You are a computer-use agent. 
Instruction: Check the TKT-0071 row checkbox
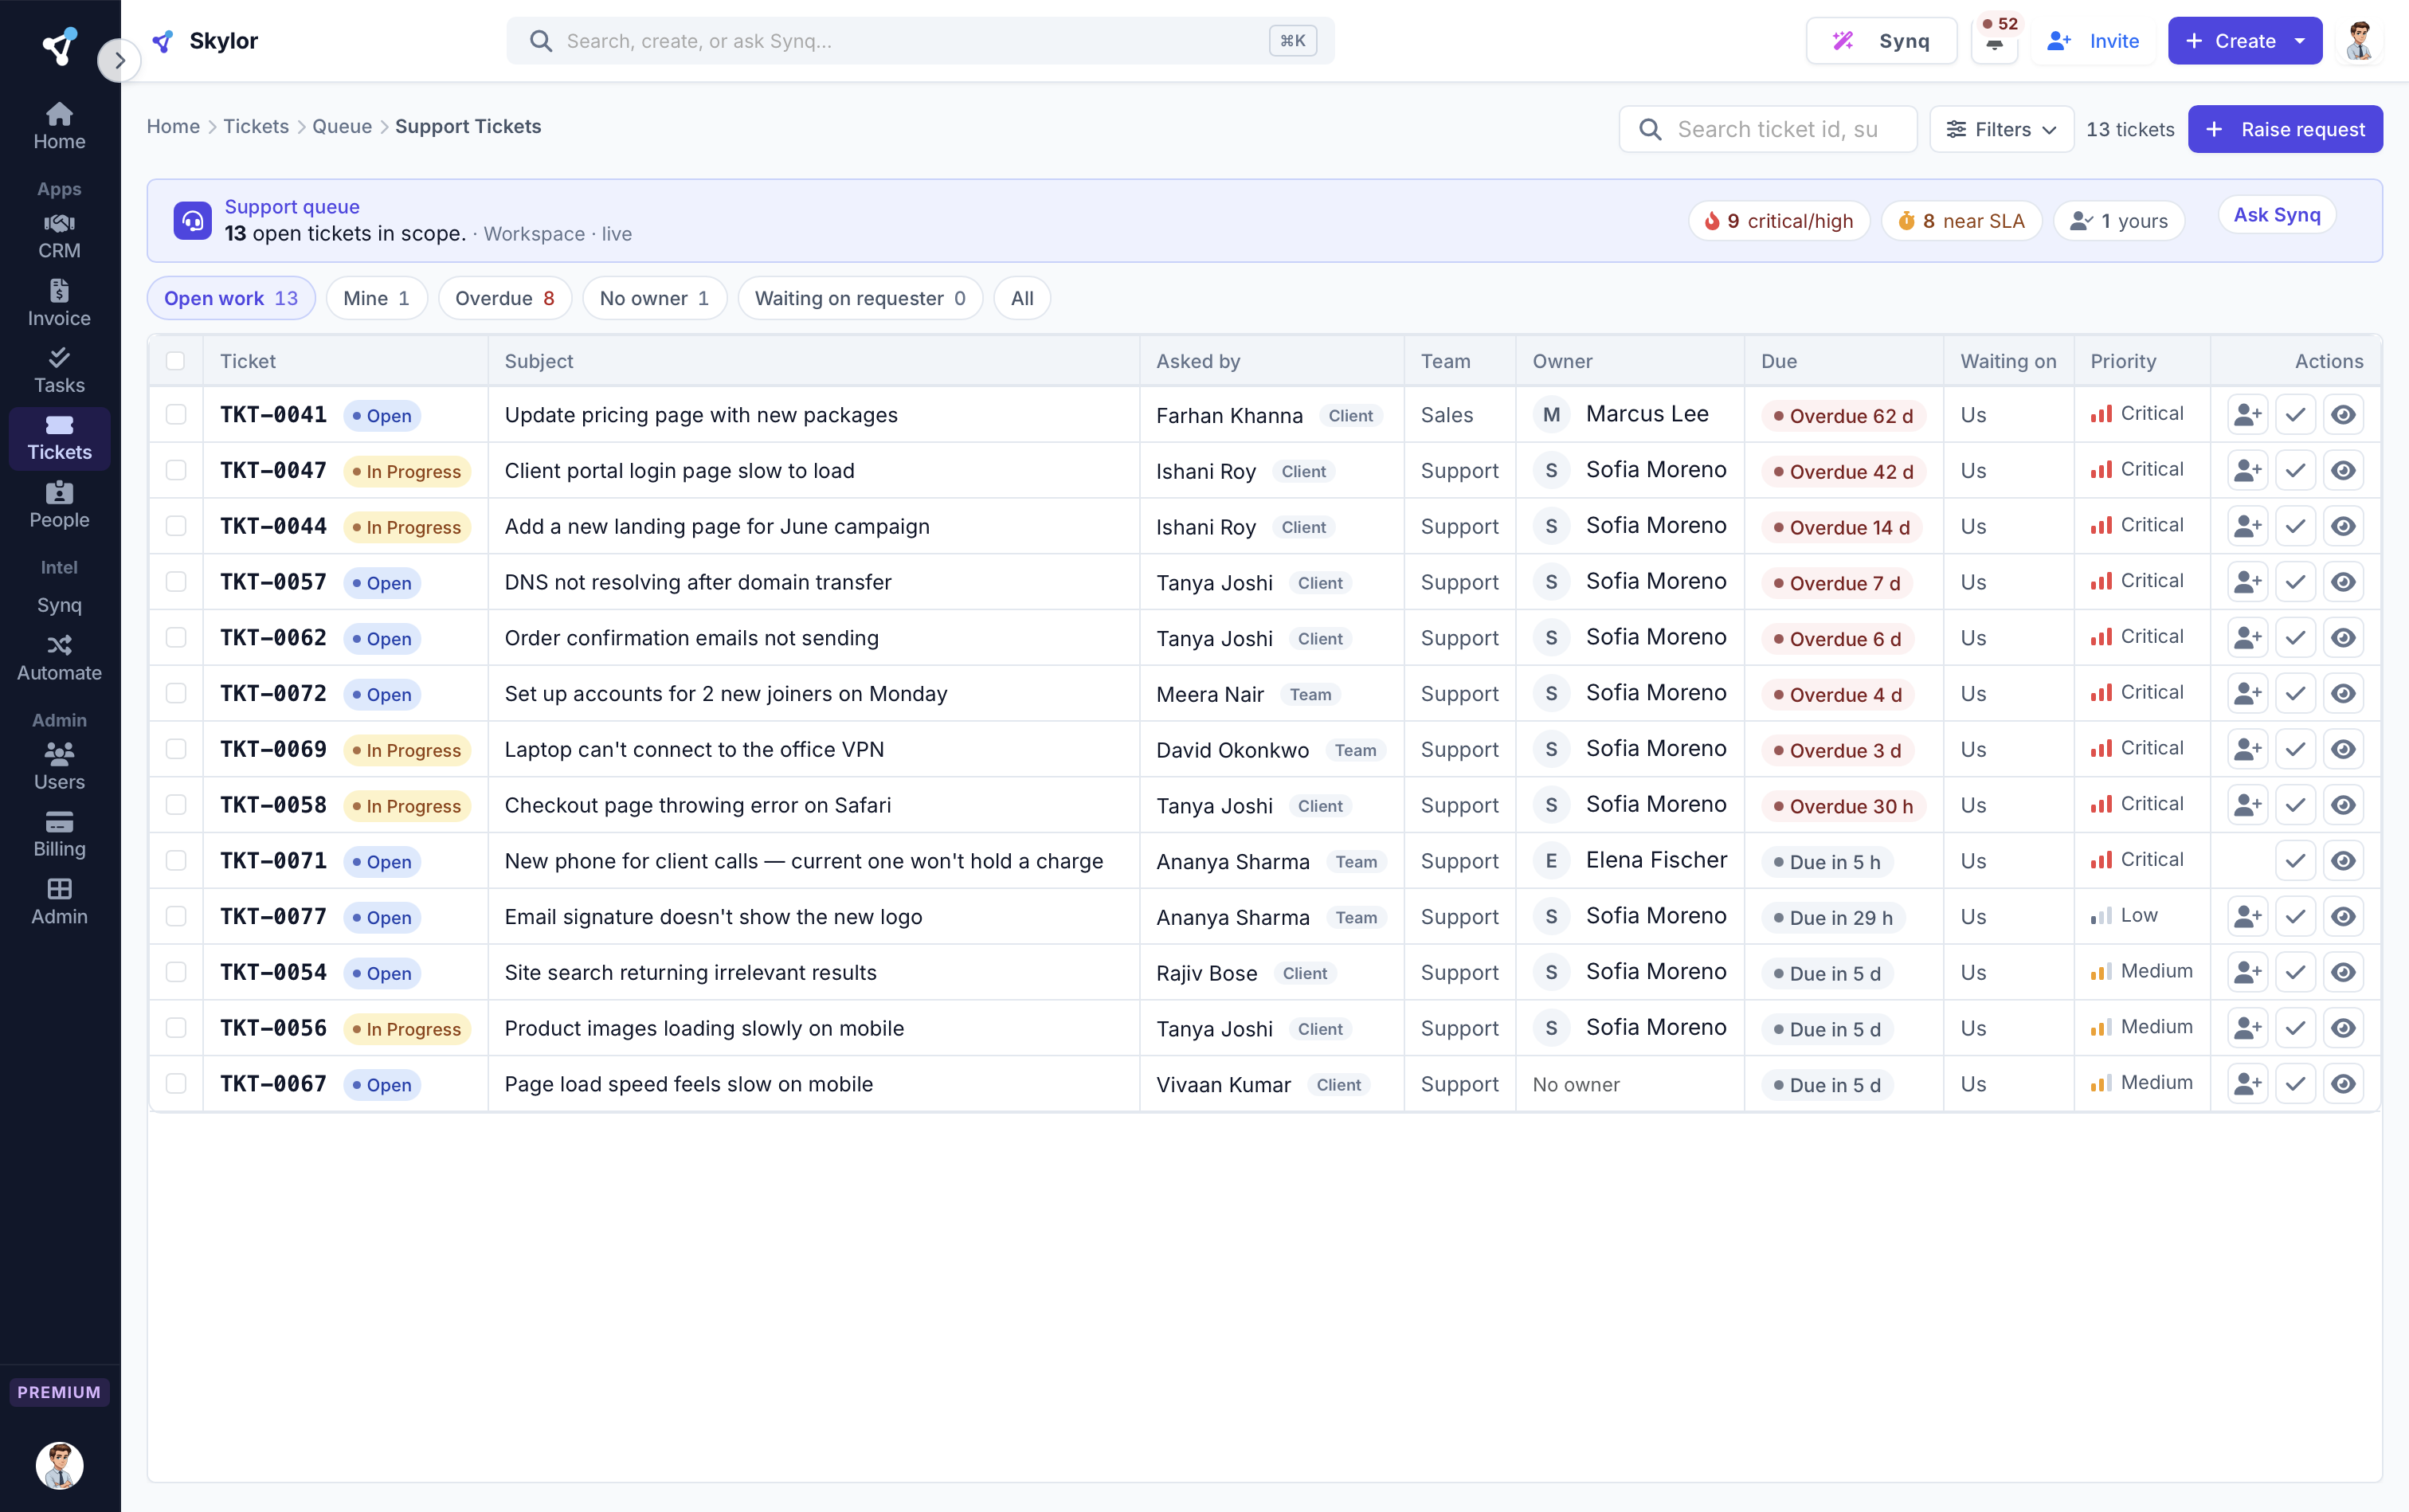tap(176, 861)
